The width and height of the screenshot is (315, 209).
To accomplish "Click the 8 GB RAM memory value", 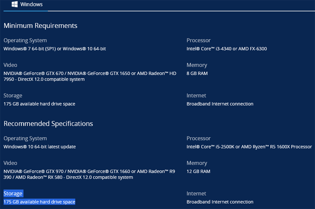I will pyautogui.click(x=197, y=74).
